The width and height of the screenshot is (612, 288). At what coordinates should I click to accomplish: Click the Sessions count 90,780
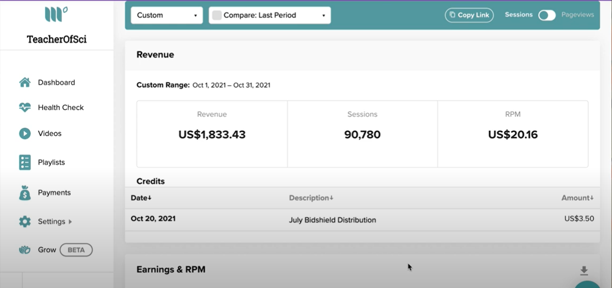(x=362, y=135)
